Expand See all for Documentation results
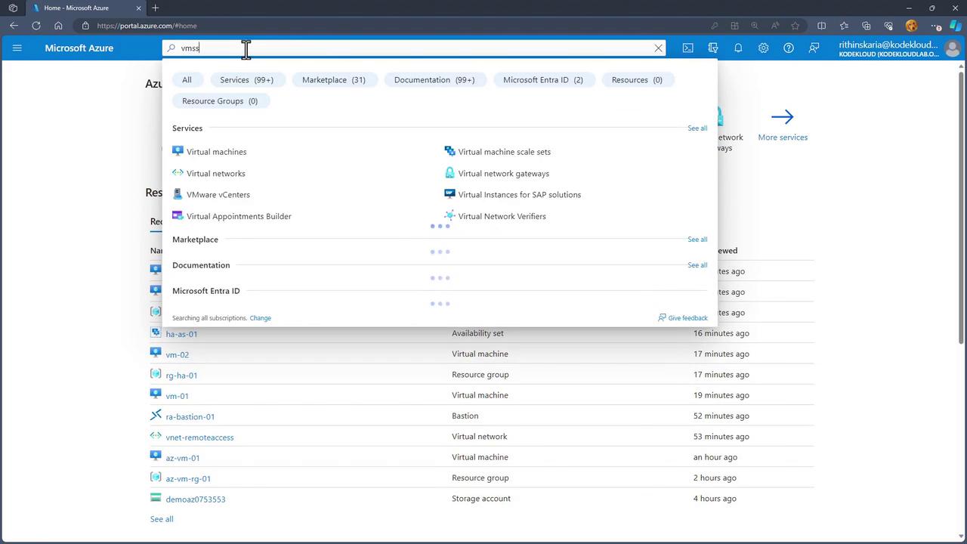Viewport: 967px width, 544px height. pyautogui.click(x=697, y=265)
